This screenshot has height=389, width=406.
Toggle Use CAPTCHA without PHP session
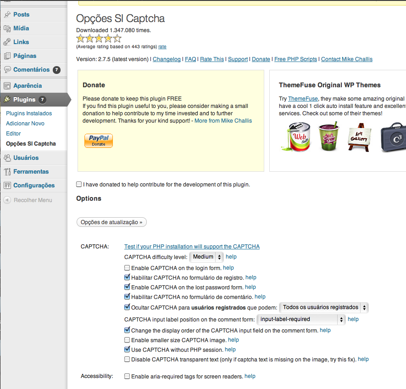click(x=127, y=350)
